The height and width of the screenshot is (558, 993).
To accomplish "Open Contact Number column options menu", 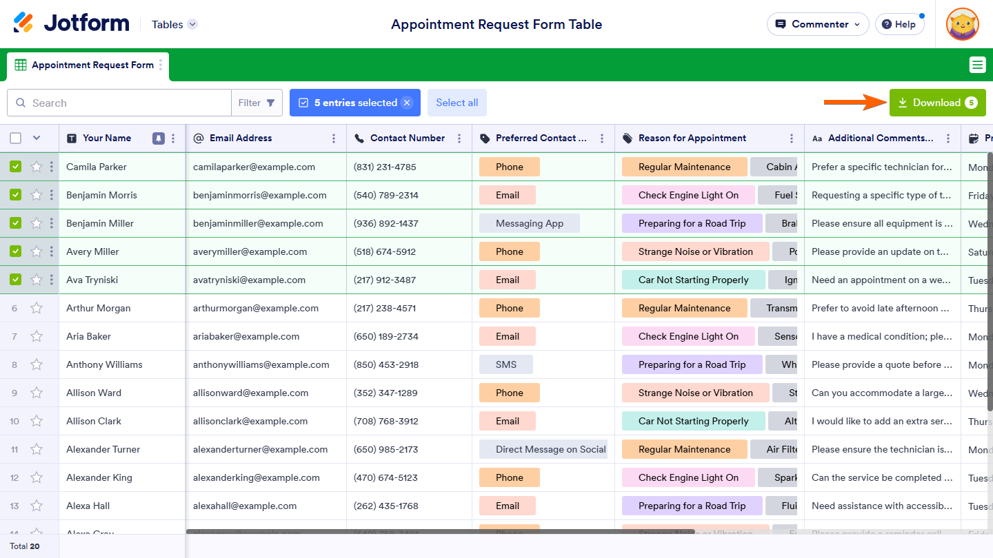I will pos(459,138).
